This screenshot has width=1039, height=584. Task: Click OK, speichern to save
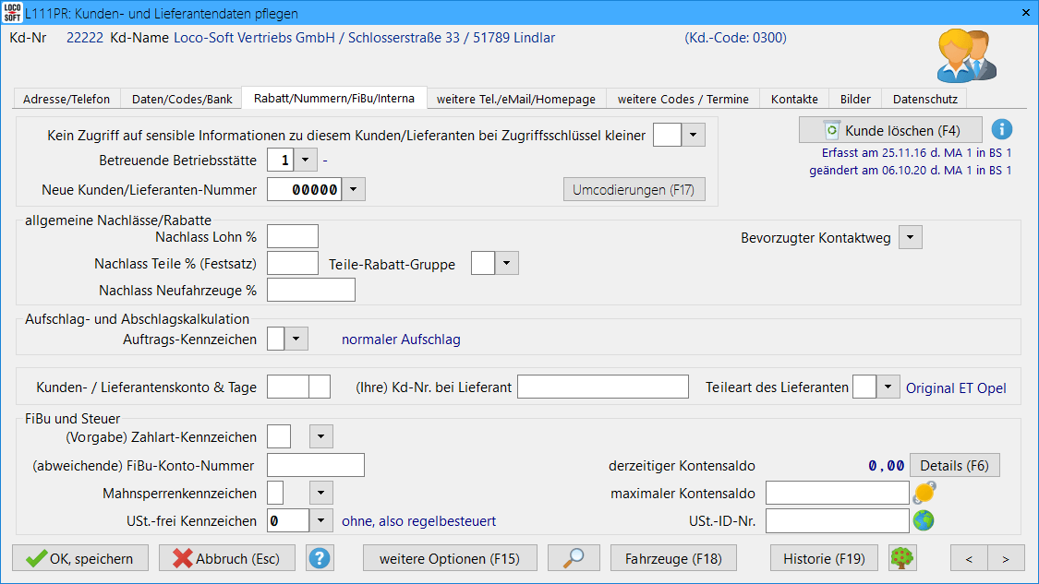point(79,558)
